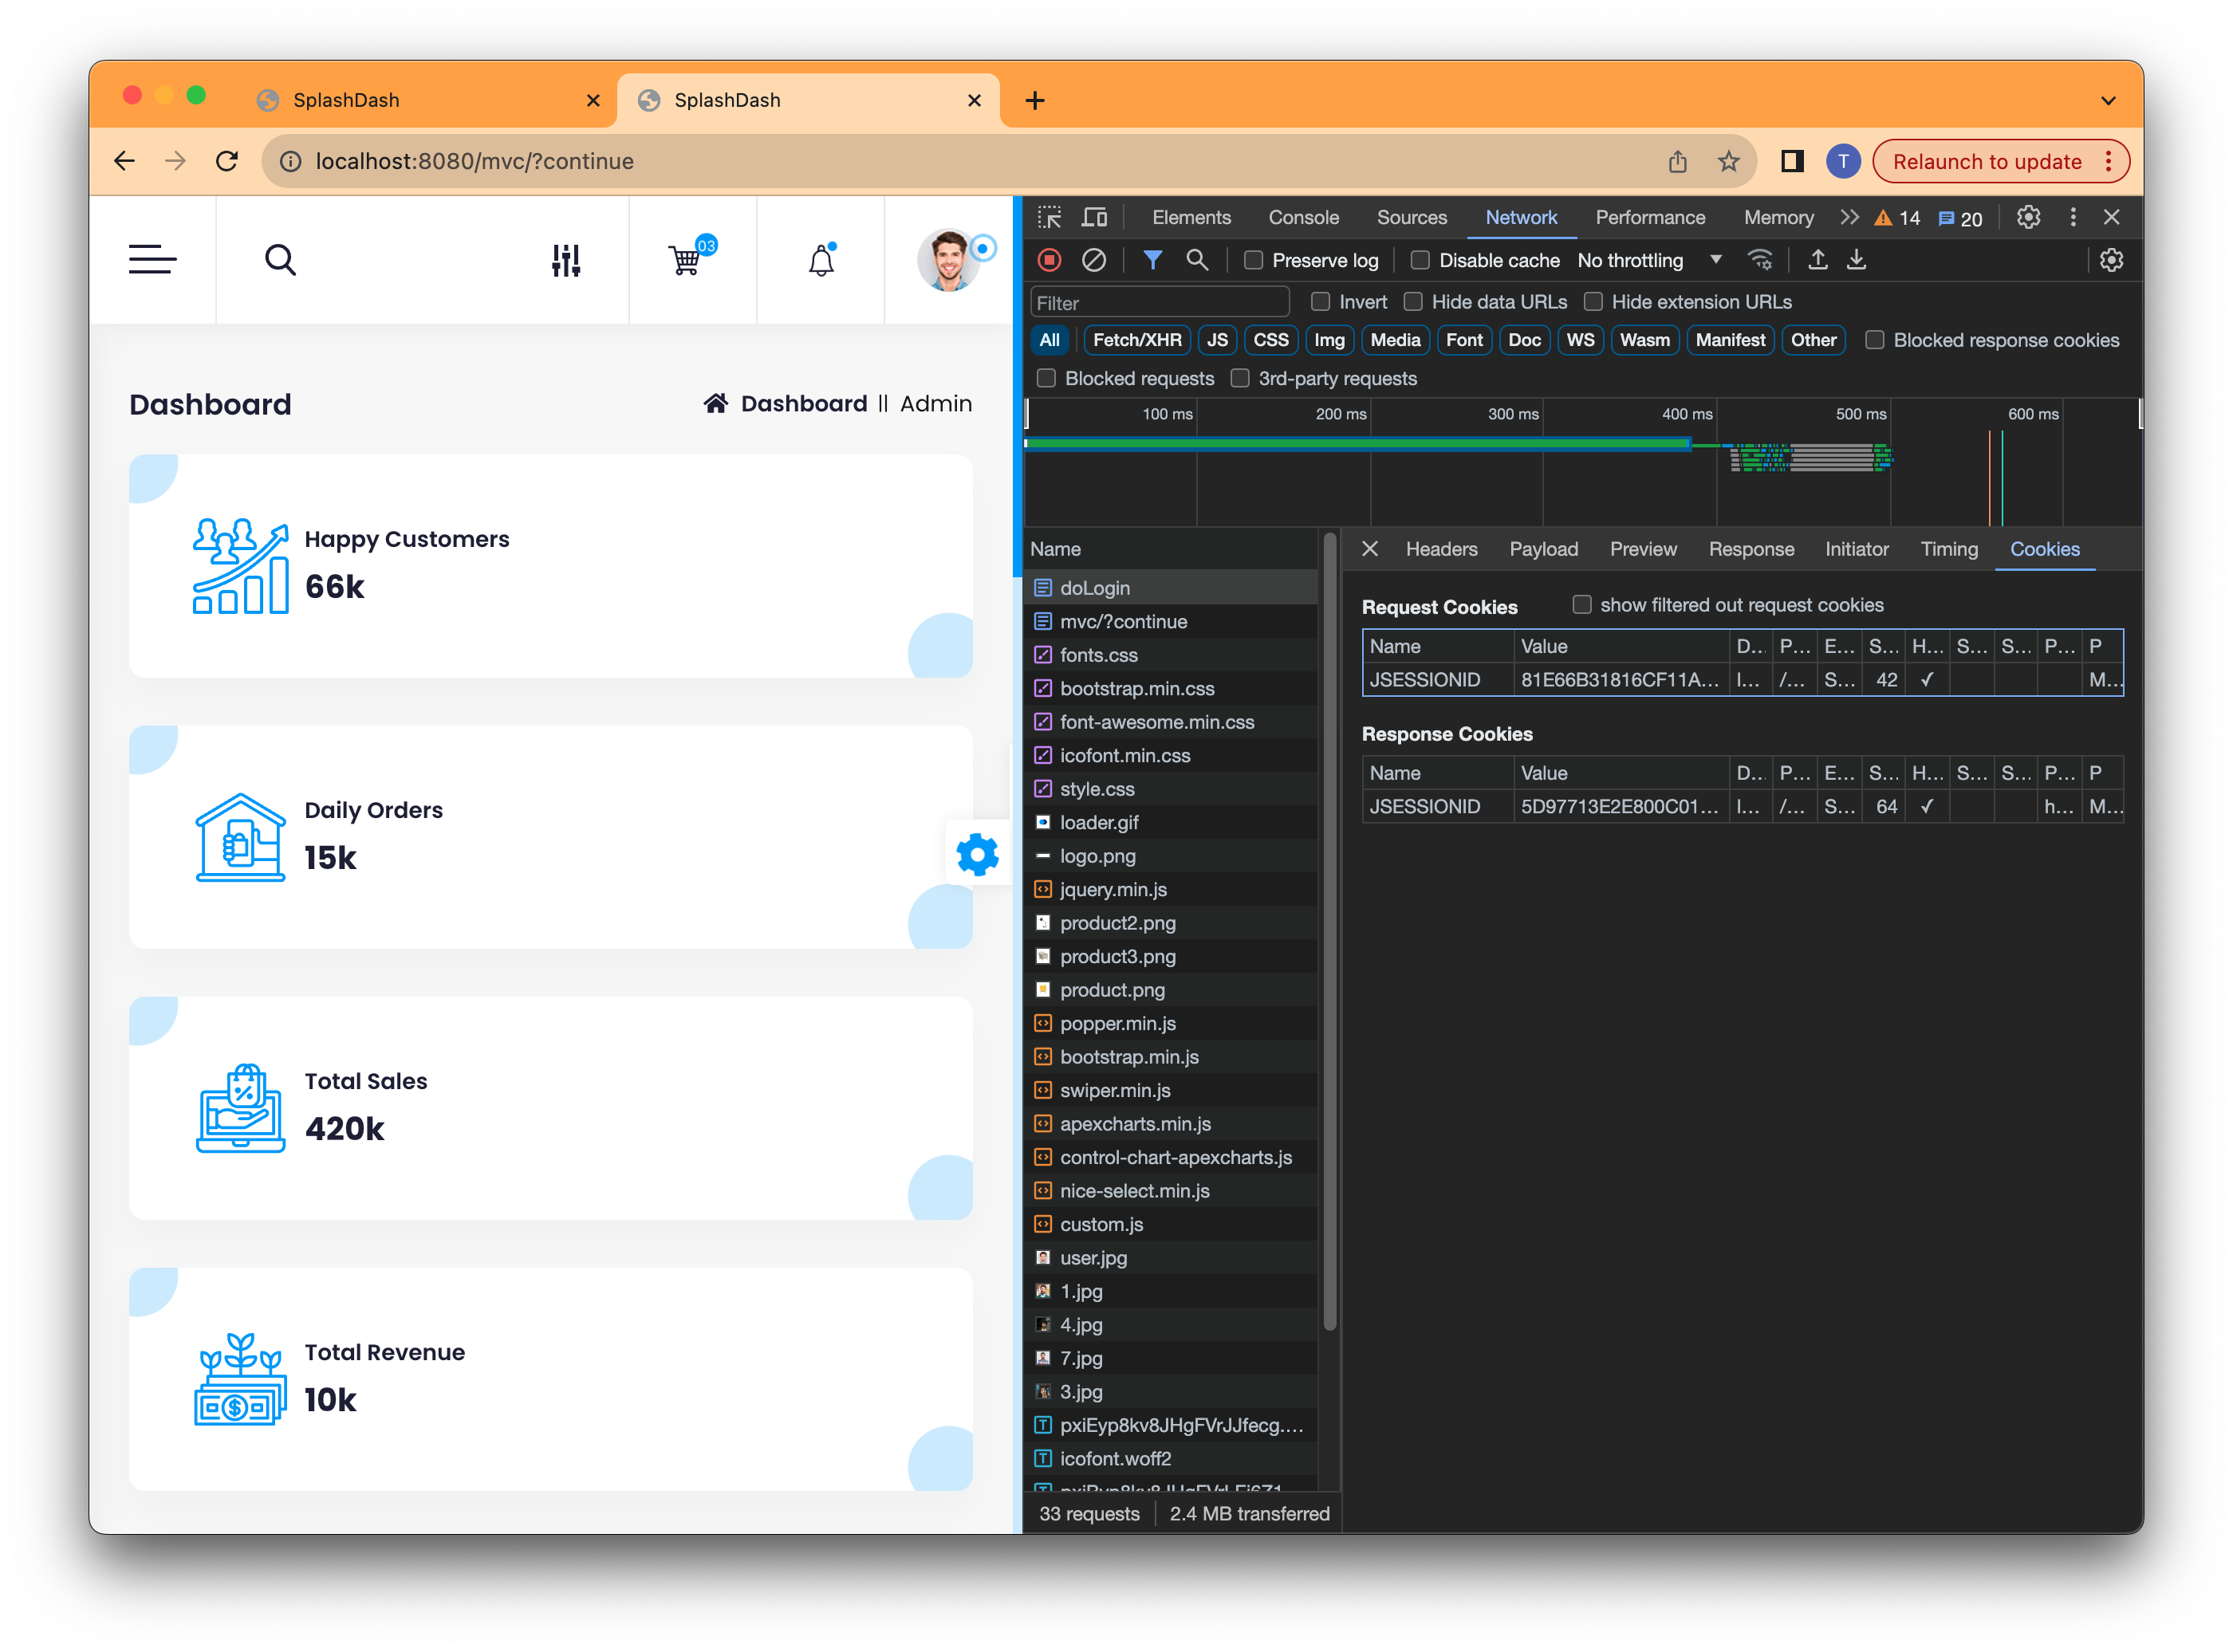The height and width of the screenshot is (1652, 2233).
Task: Open notifications bell icon
Action: pyautogui.click(x=821, y=261)
